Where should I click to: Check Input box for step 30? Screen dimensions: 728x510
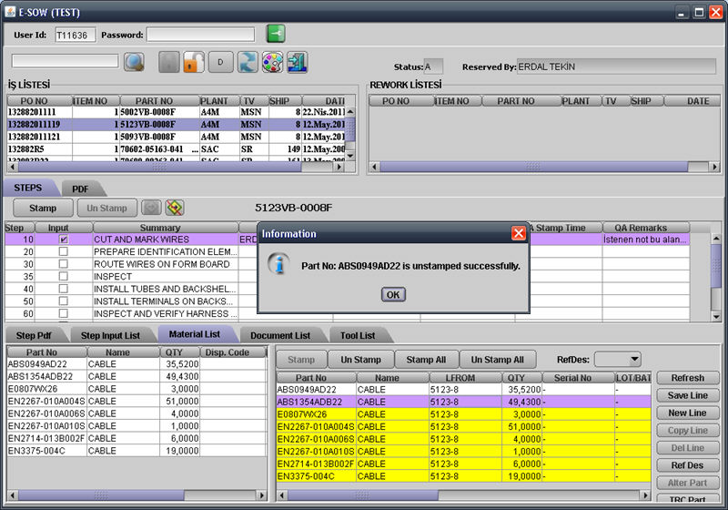[x=64, y=264]
